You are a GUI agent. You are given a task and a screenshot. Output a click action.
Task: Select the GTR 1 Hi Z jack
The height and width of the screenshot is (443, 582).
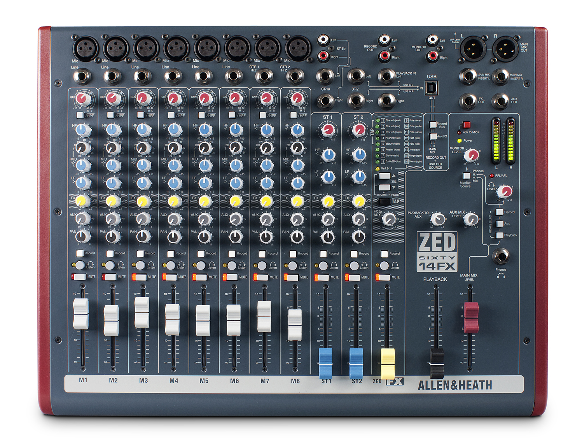pos(264,77)
